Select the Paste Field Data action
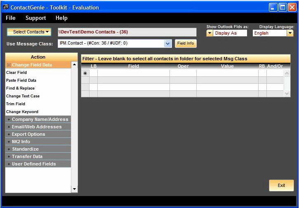The width and height of the screenshot is (299, 208). click(x=38, y=80)
